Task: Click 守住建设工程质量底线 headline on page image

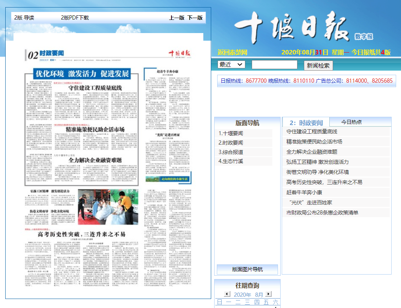Action: pyautogui.click(x=95, y=88)
